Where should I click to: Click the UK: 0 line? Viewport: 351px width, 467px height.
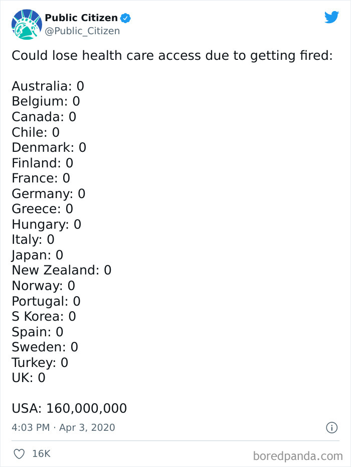tap(28, 378)
